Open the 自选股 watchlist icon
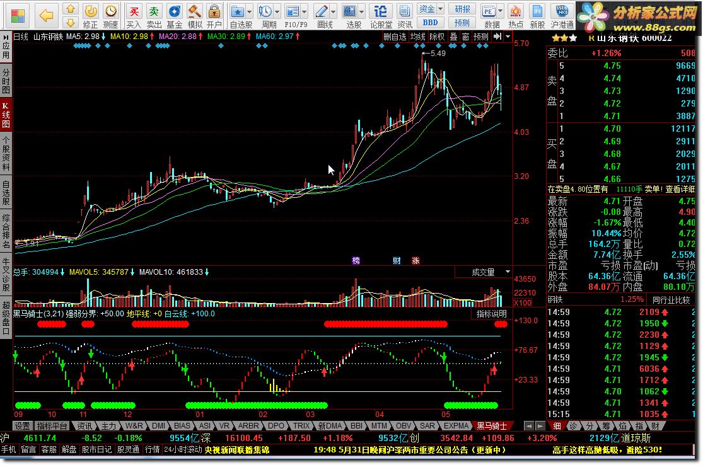This screenshot has height=465, width=703. click(x=238, y=11)
